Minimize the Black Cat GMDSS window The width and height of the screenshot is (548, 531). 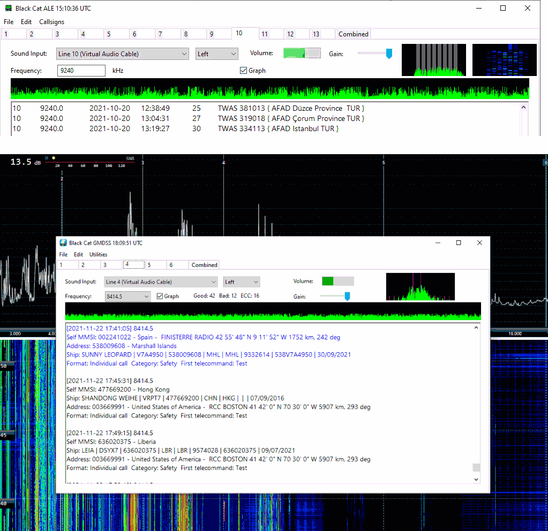coord(438,243)
